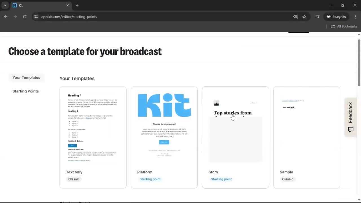361x203 pixels.
Task: Navigate back using the back arrow
Action: click(6, 17)
